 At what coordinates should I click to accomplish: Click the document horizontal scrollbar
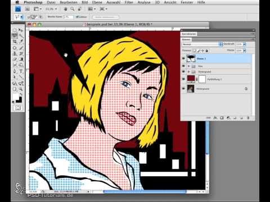tap(145, 191)
